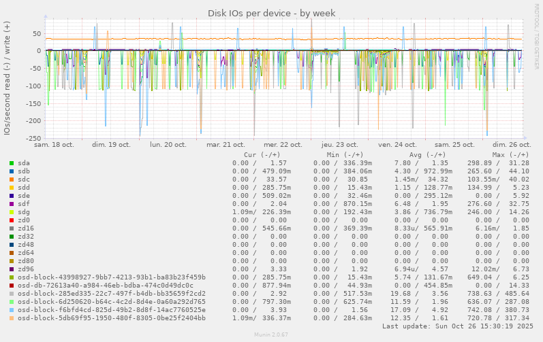543x342 pixels.
Task: Select osd-block-6d250620 legend entry
Action: point(111,302)
